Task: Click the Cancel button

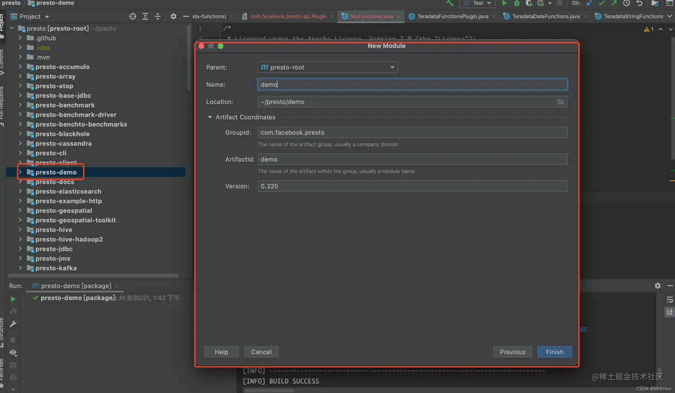Action: (x=261, y=352)
